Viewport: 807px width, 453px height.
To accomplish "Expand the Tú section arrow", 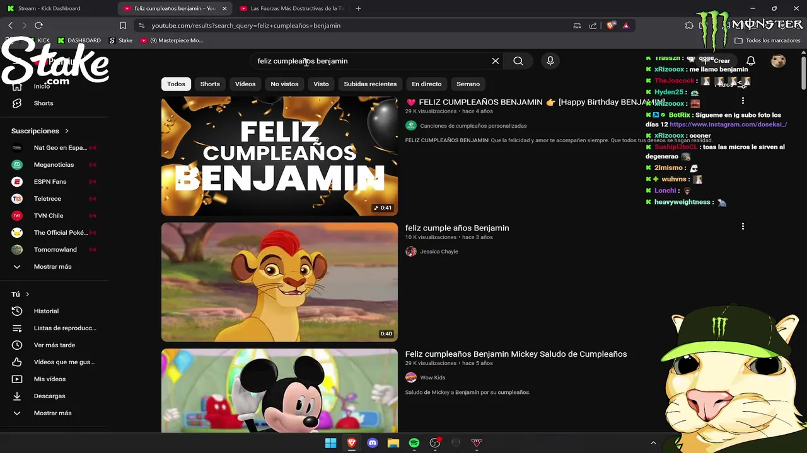I will 27,294.
